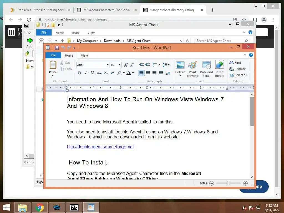Open the View tab in MS Agent Chars window
The height and width of the screenshot is (213, 284).
91,33
